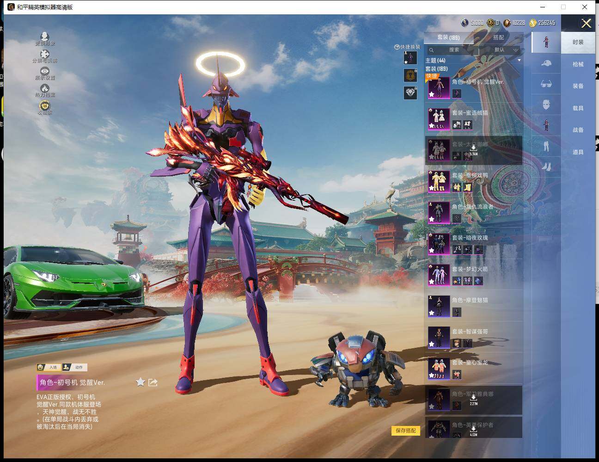Click the emulator app icon in title bar
Screen dimensions: 599x462
(x=11, y=7)
